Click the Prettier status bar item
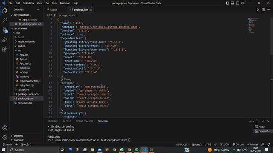 pos(252,144)
